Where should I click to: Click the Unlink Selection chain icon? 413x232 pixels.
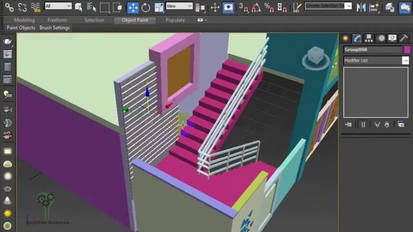(22, 7)
